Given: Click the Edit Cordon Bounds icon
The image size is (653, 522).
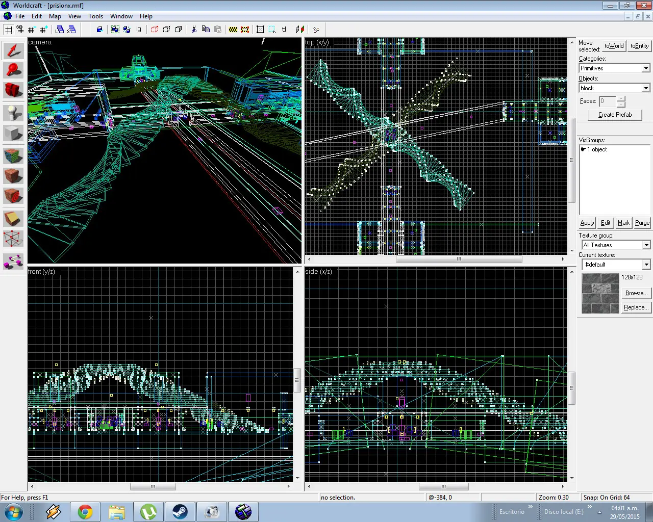Looking at the screenshot, I should 245,30.
